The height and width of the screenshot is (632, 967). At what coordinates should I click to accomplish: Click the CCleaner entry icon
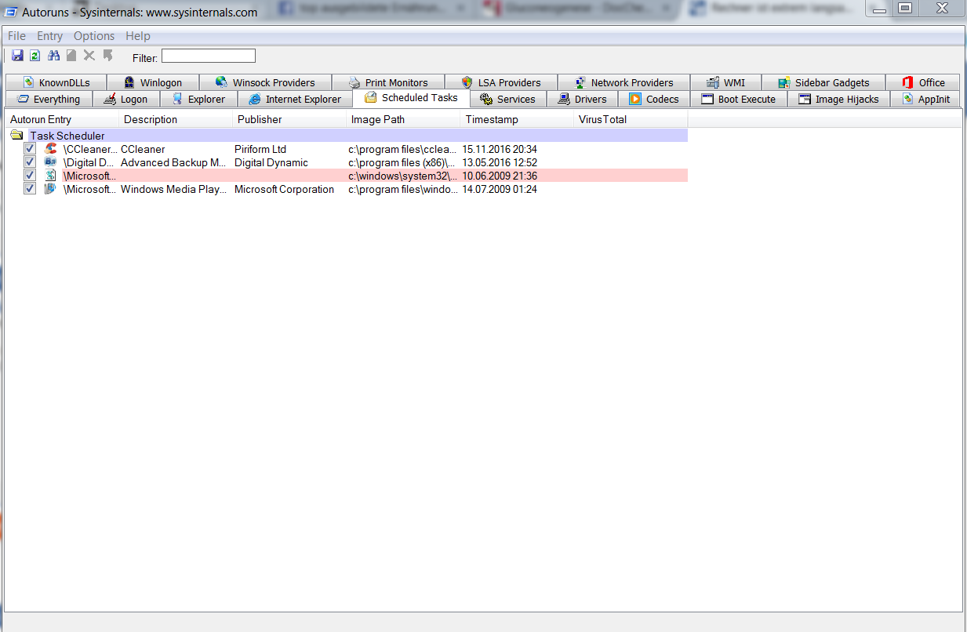(x=50, y=149)
